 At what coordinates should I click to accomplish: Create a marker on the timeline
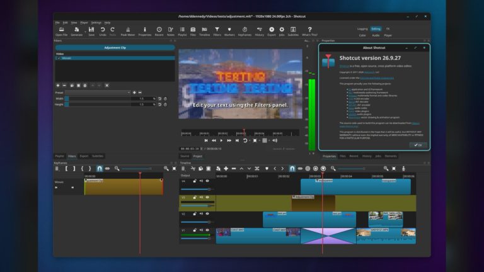pos(267,168)
